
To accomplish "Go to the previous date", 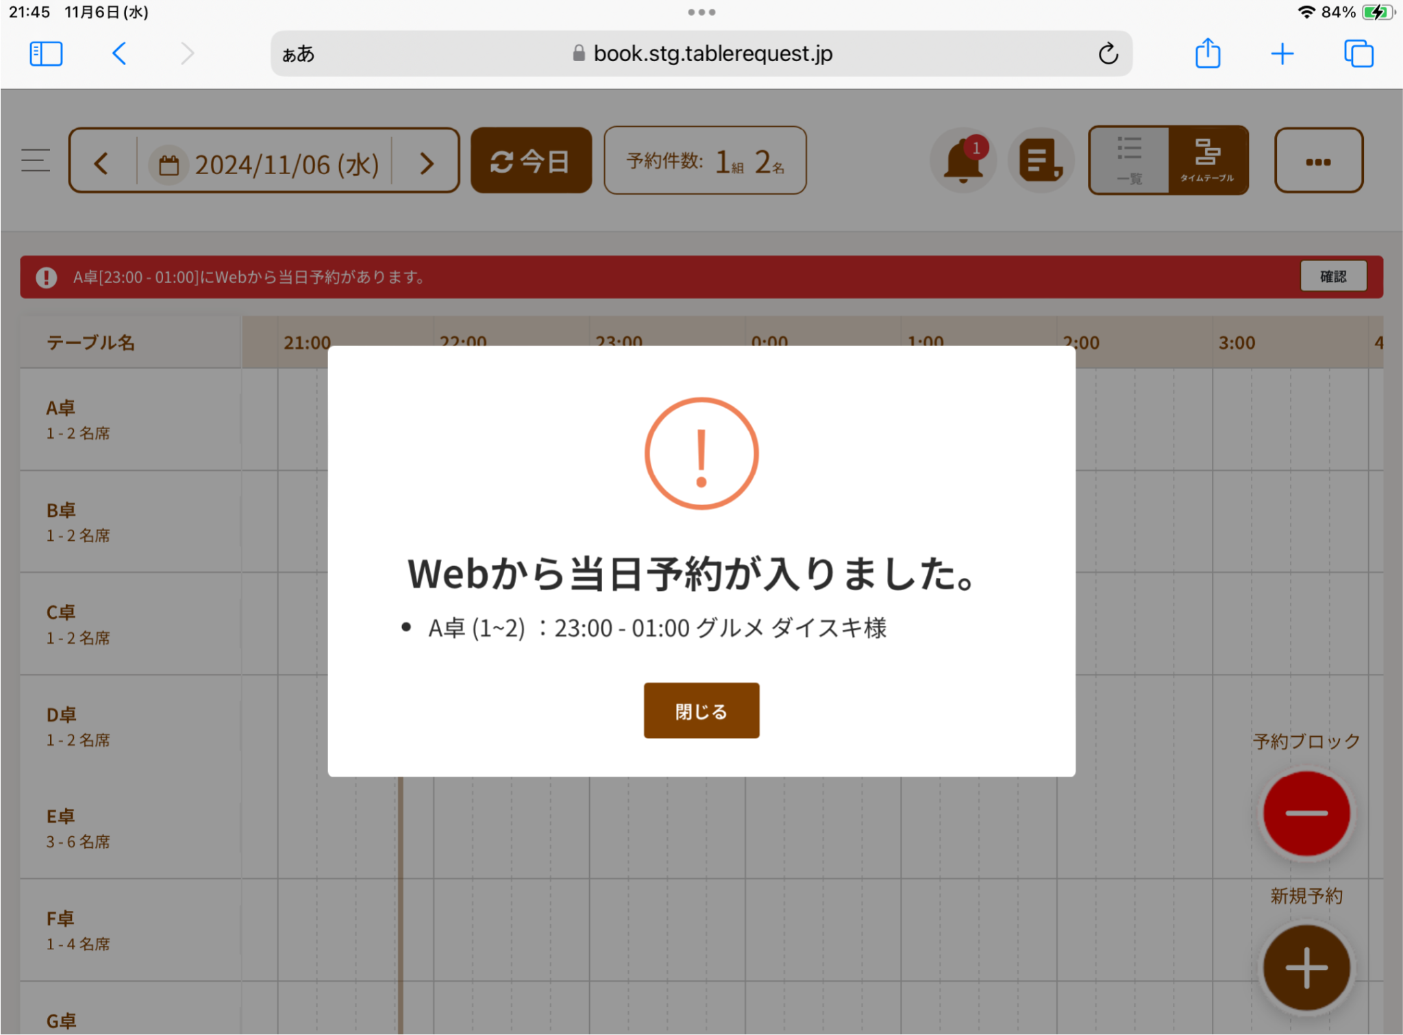I will point(101,163).
